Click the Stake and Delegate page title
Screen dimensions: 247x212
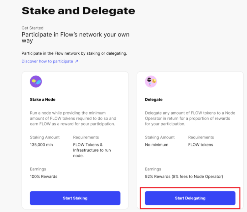coord(78,11)
